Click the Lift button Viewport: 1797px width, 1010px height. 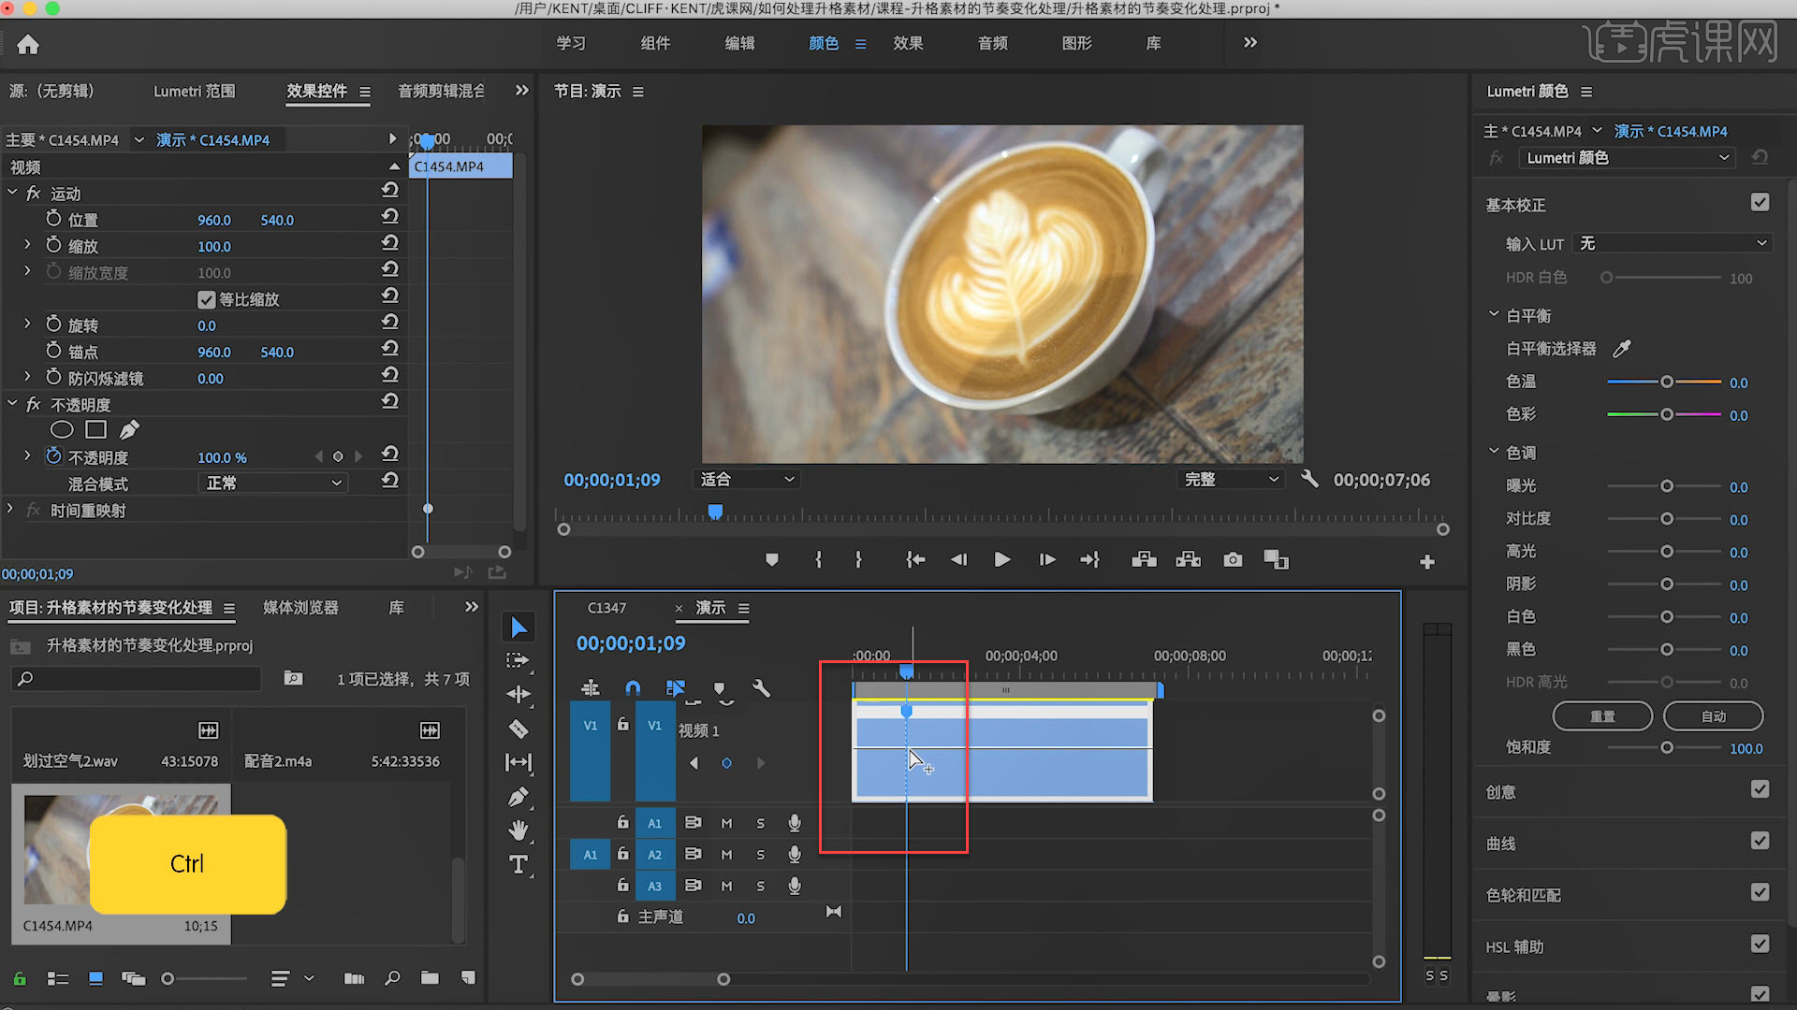point(1144,560)
